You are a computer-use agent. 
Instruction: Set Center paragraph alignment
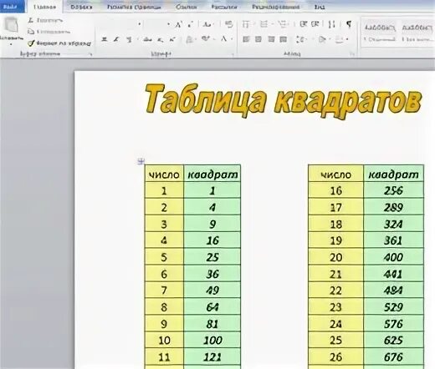pyautogui.click(x=258, y=39)
